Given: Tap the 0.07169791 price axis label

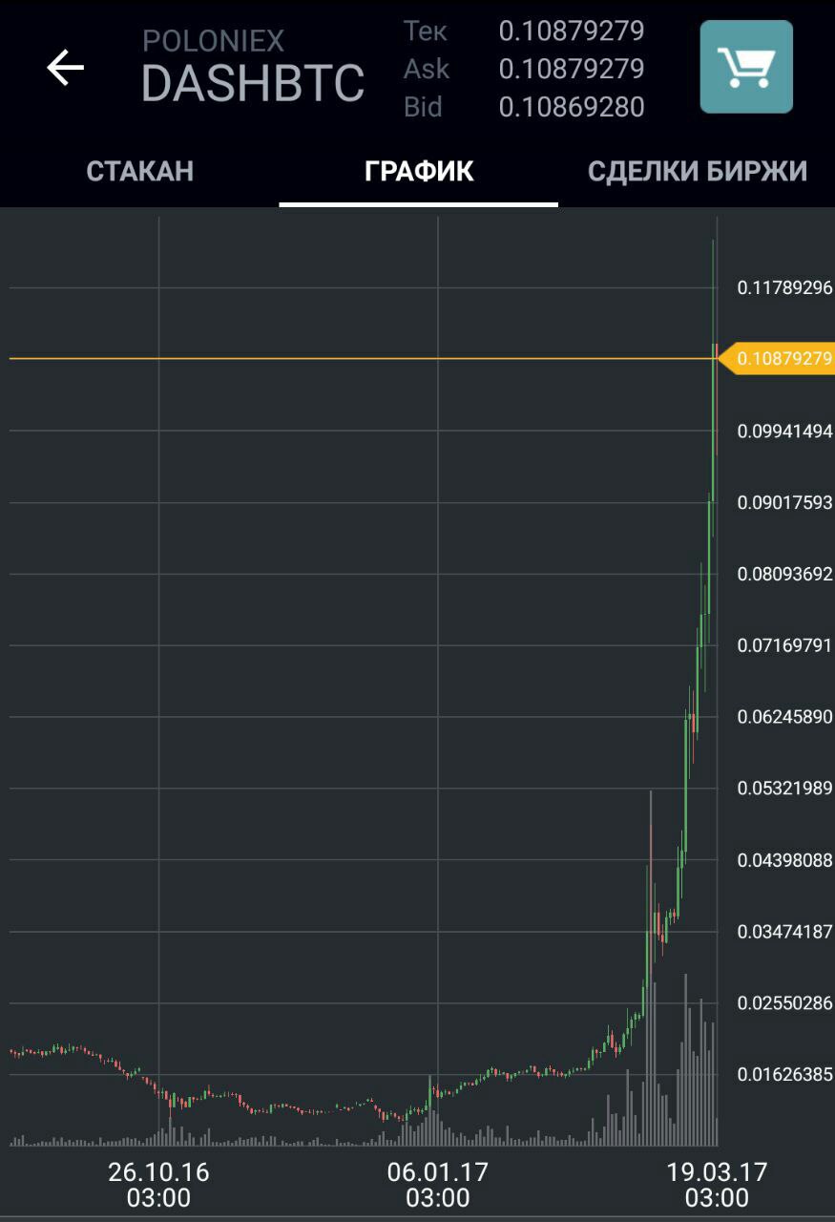Looking at the screenshot, I should tap(785, 645).
